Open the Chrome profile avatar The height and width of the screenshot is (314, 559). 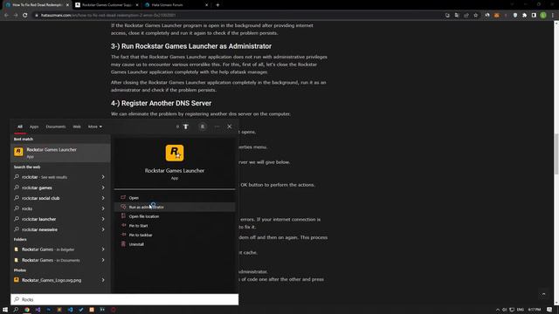pos(543,16)
